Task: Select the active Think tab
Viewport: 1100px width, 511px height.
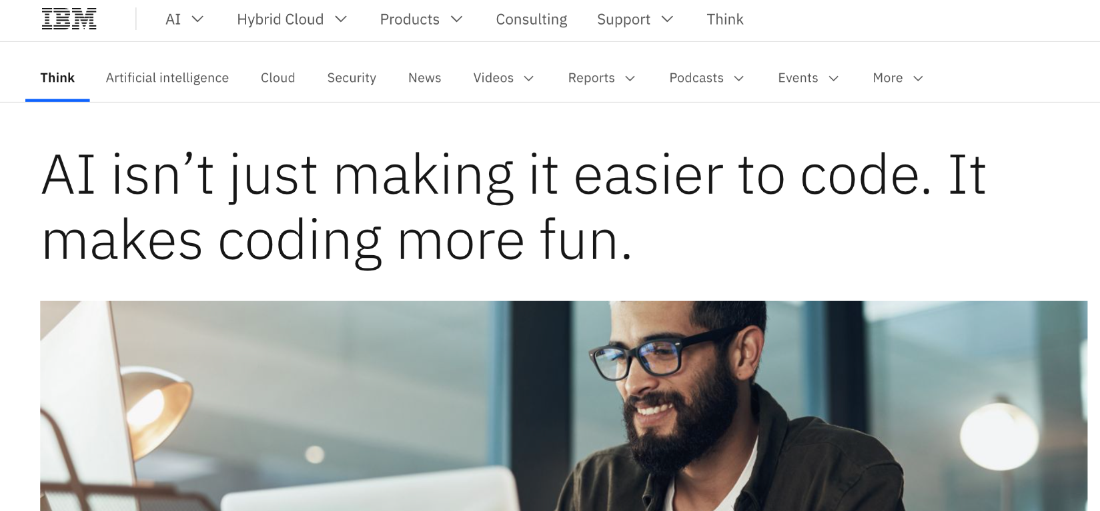Action: [57, 78]
